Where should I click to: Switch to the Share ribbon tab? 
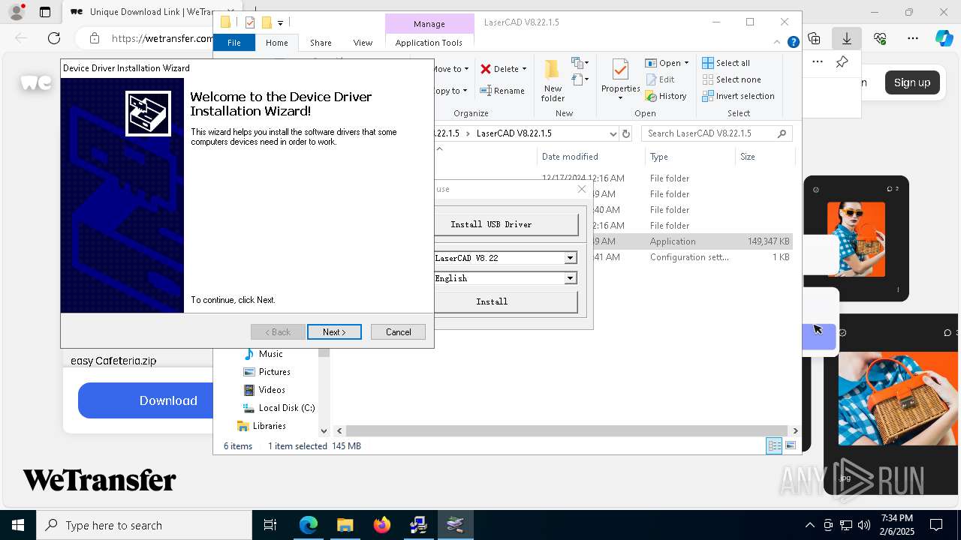[321, 43]
